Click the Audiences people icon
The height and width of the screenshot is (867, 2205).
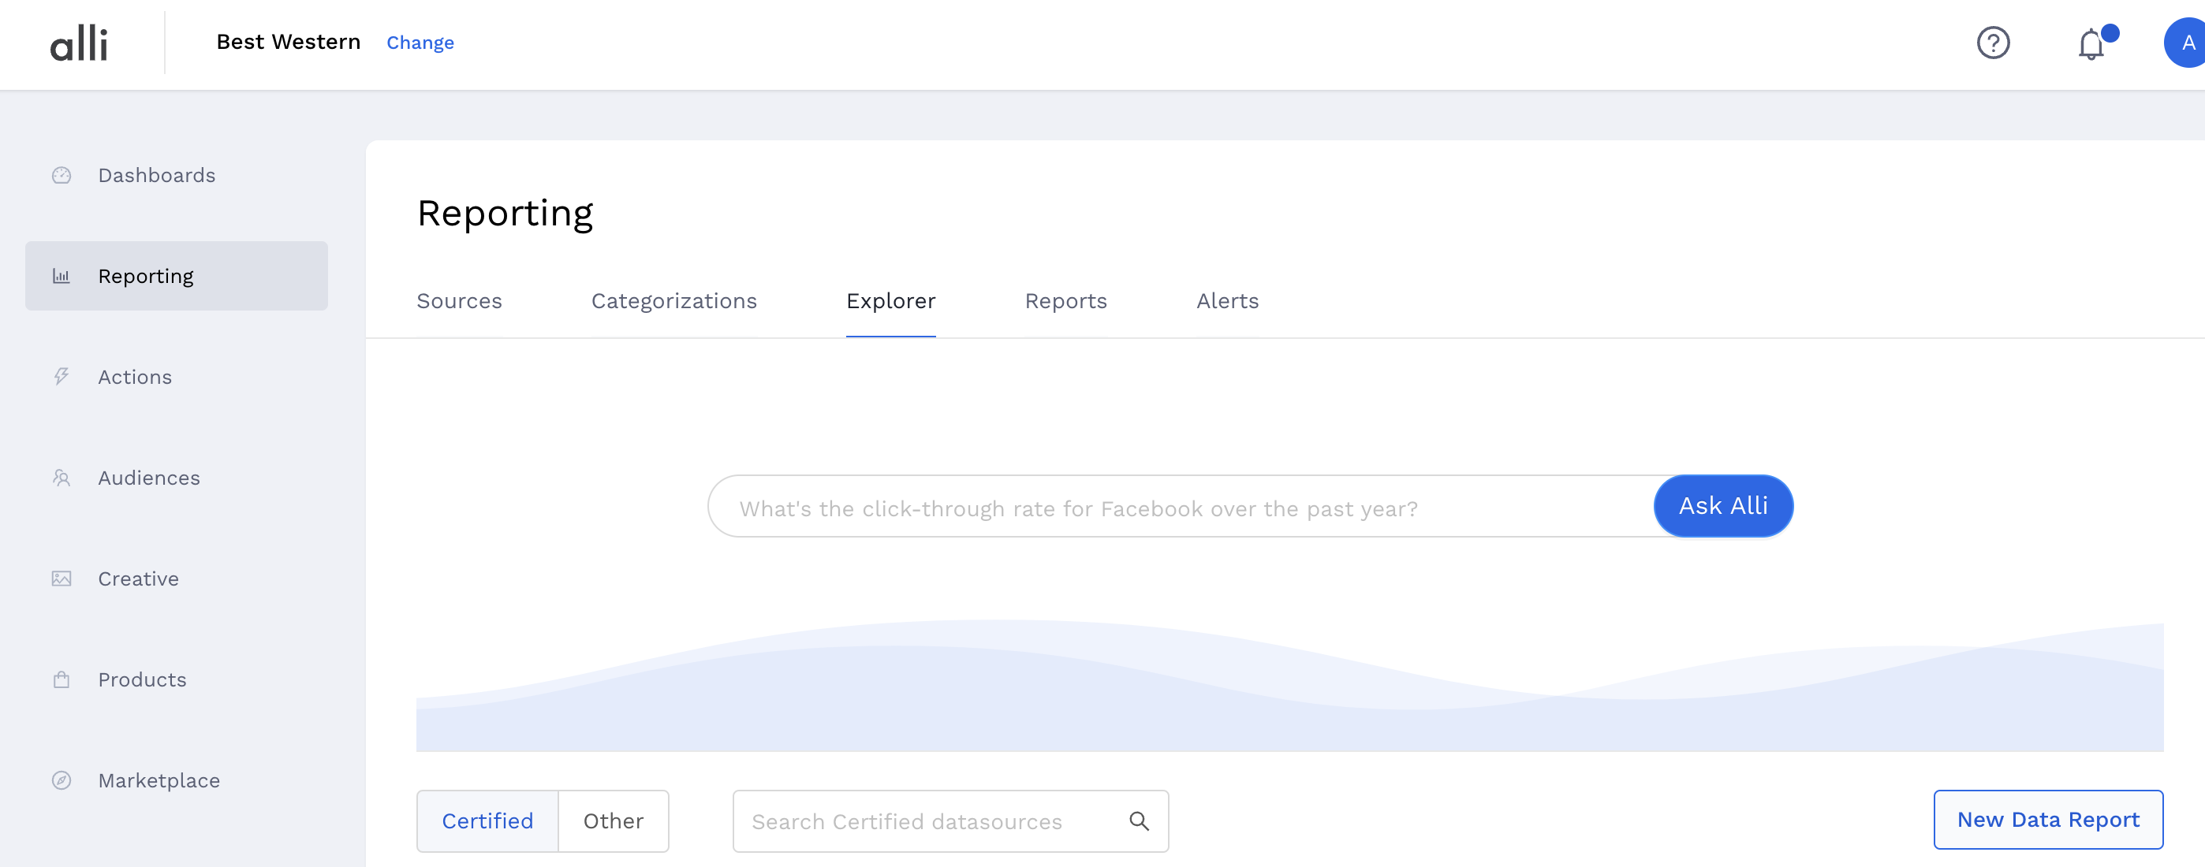[x=62, y=478]
